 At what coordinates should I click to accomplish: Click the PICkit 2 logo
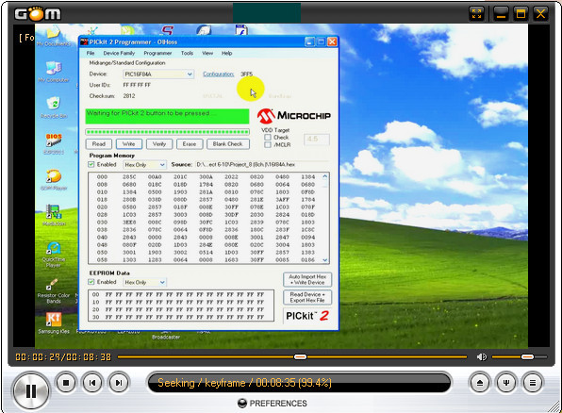[x=307, y=316]
